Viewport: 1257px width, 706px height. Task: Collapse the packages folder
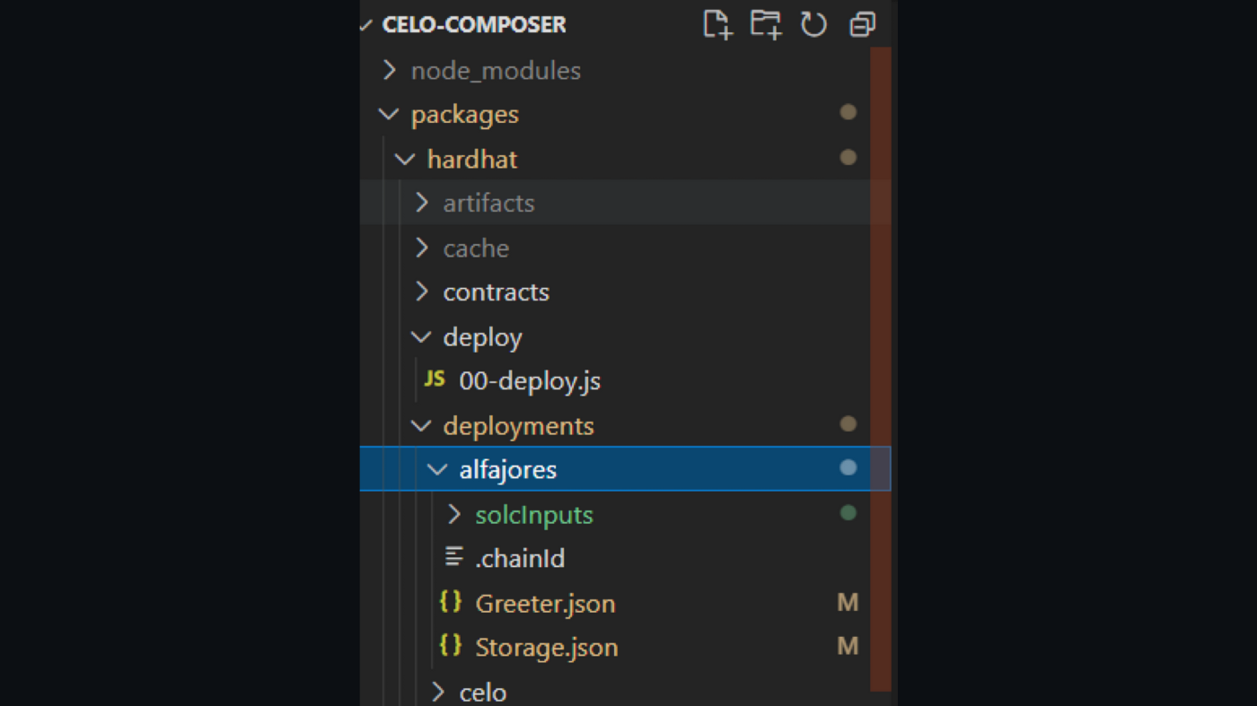[389, 114]
